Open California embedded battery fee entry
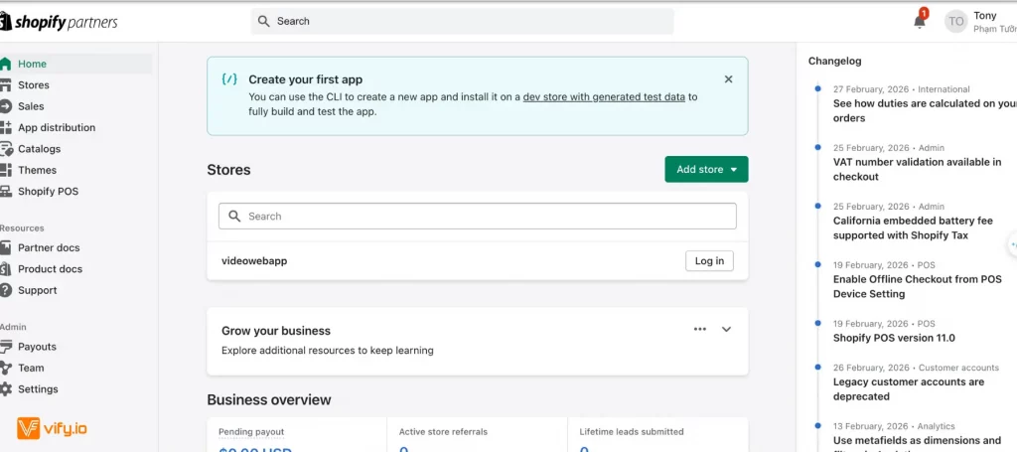 tap(913, 227)
